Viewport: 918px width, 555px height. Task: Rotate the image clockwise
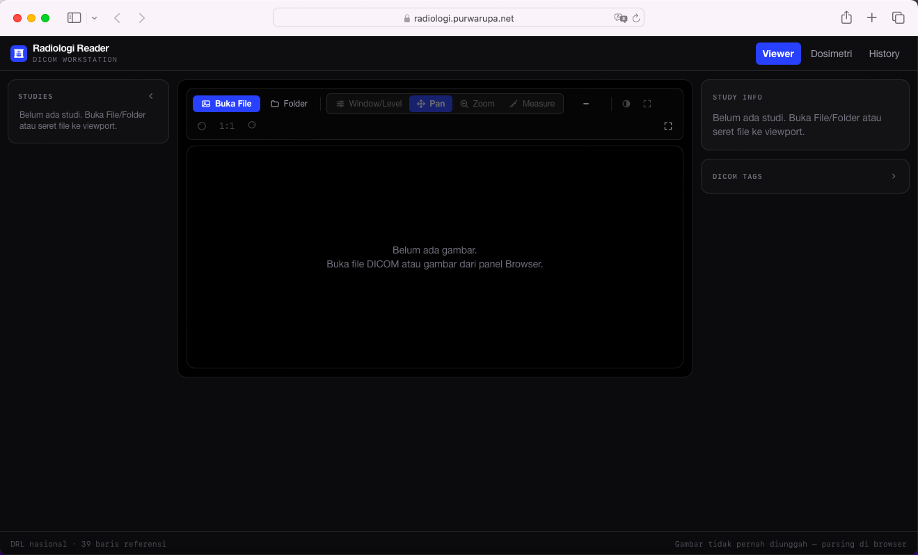click(x=252, y=125)
